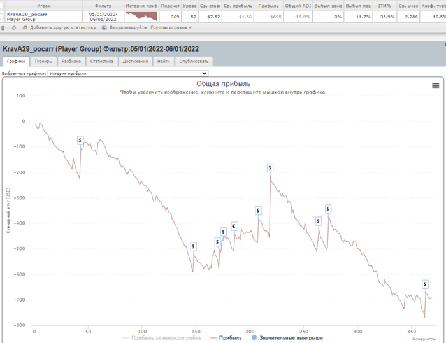Click the $ win marker near game 148
The width and height of the screenshot is (446, 343).
click(x=194, y=246)
